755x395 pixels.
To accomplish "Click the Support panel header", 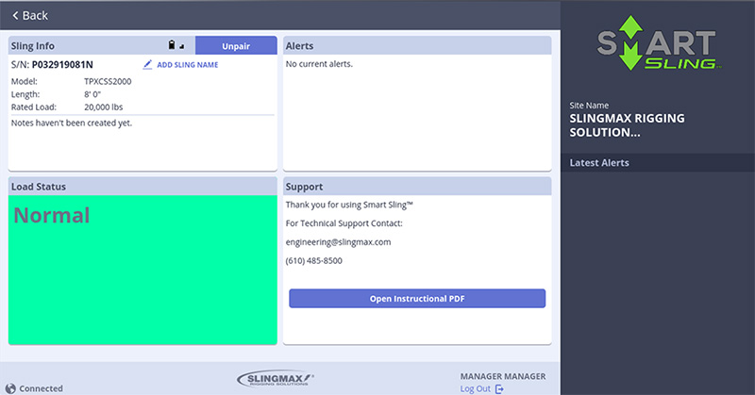I will (417, 187).
